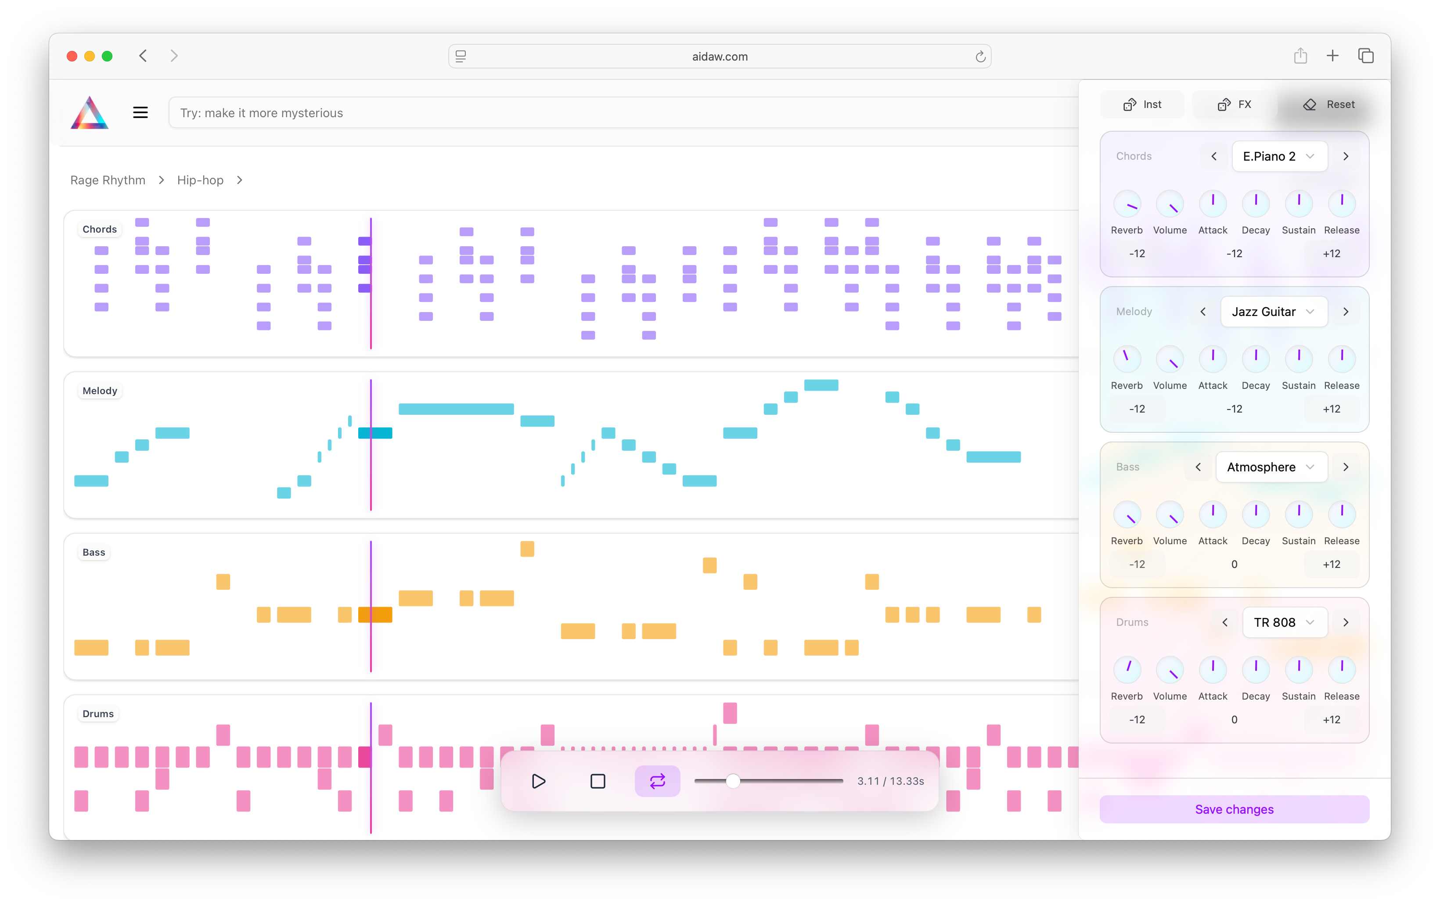Click the browser share icon
1440x905 pixels.
[1300, 56]
